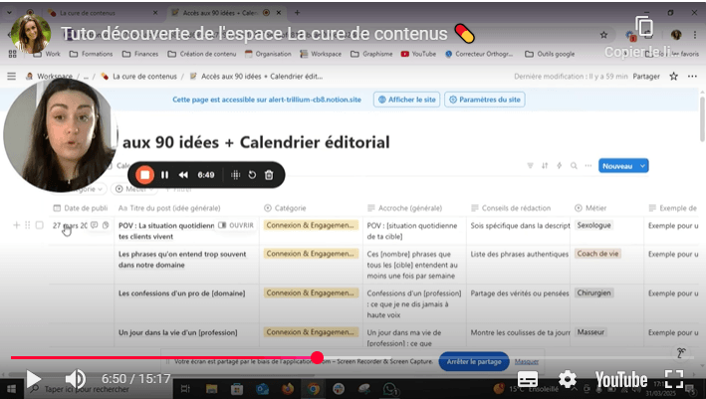Enter fullscreen mode
The height and width of the screenshot is (399, 706).
[x=674, y=379]
